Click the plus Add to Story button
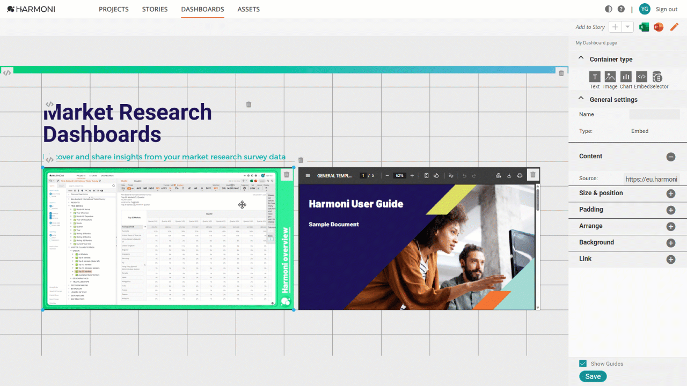This screenshot has height=386, width=687. point(615,27)
